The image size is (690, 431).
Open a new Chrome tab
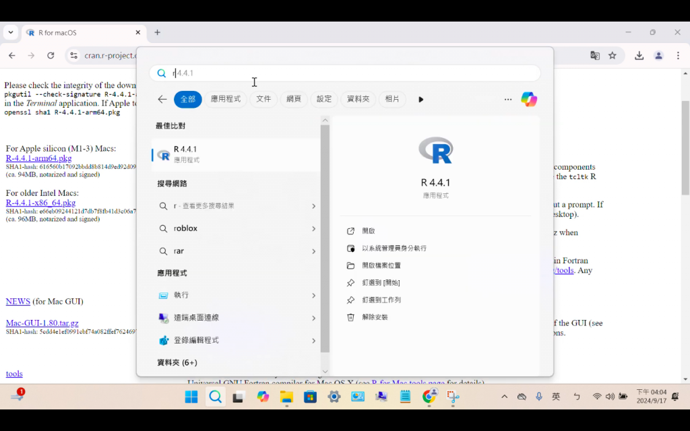pyautogui.click(x=157, y=32)
